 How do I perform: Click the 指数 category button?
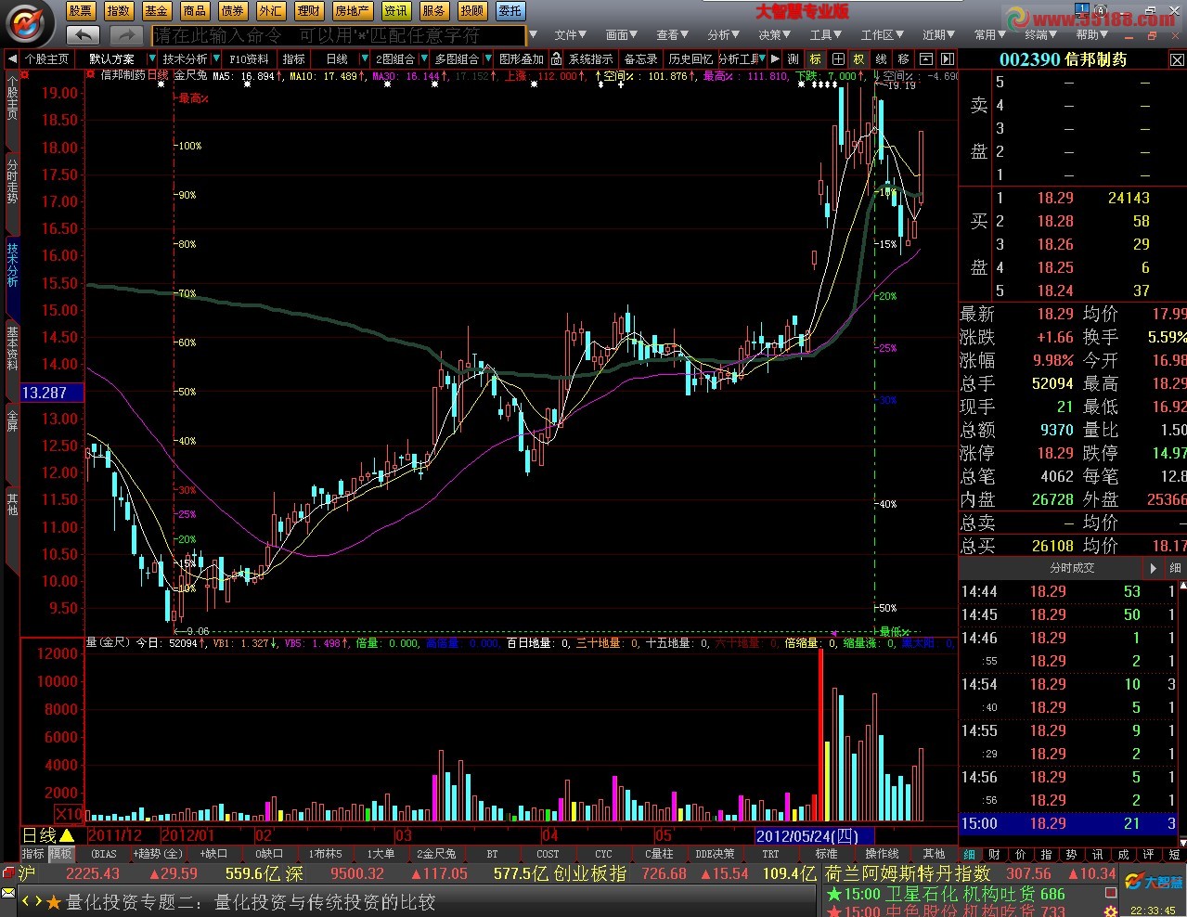pos(119,11)
